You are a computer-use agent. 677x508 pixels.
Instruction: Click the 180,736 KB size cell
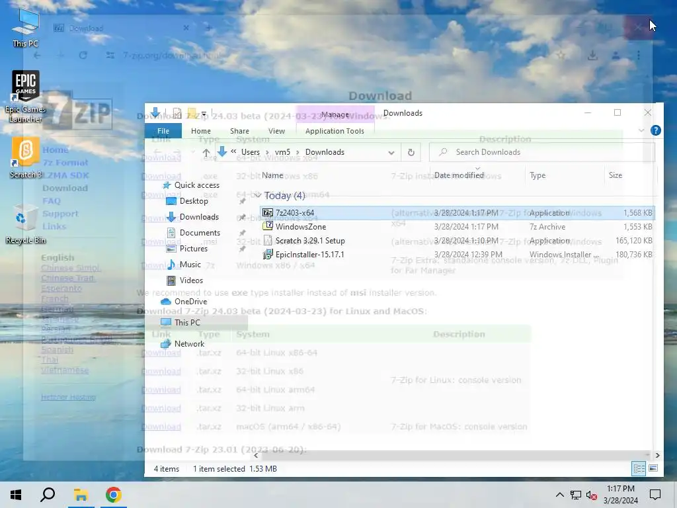[x=634, y=255]
